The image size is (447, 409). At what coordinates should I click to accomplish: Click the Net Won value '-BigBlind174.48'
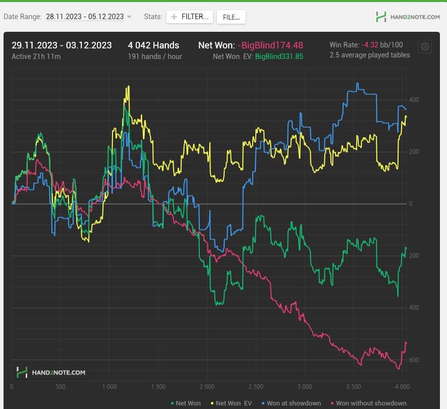(x=270, y=45)
